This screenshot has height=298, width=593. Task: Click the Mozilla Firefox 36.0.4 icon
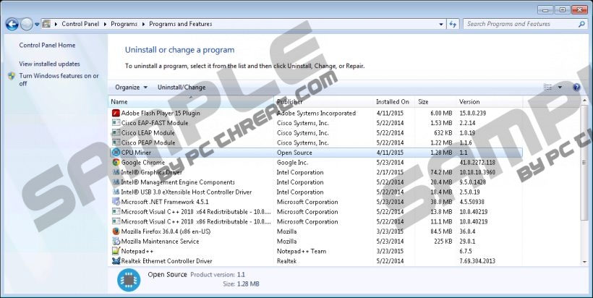click(116, 231)
